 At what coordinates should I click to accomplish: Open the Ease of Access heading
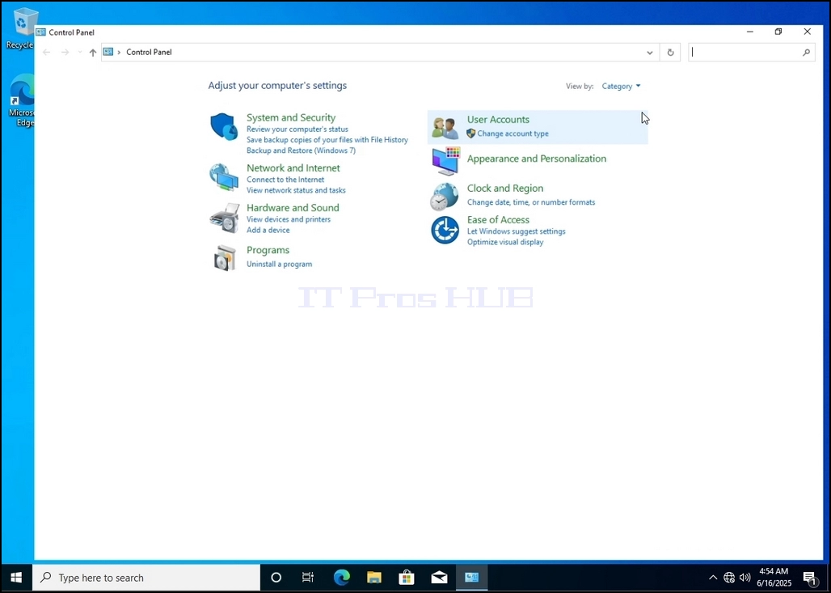(498, 219)
